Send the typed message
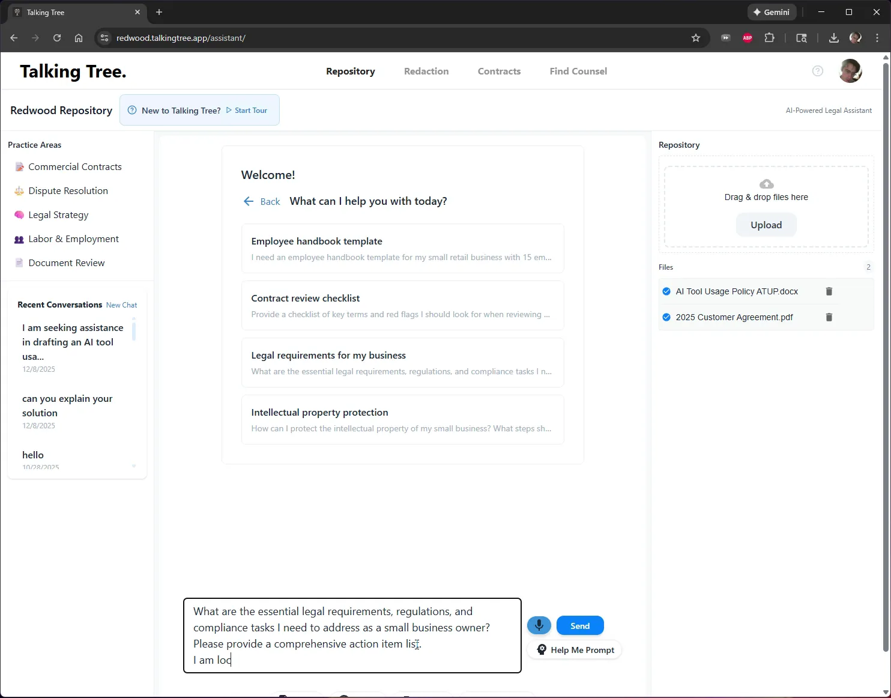This screenshot has width=891, height=698. coord(580,625)
